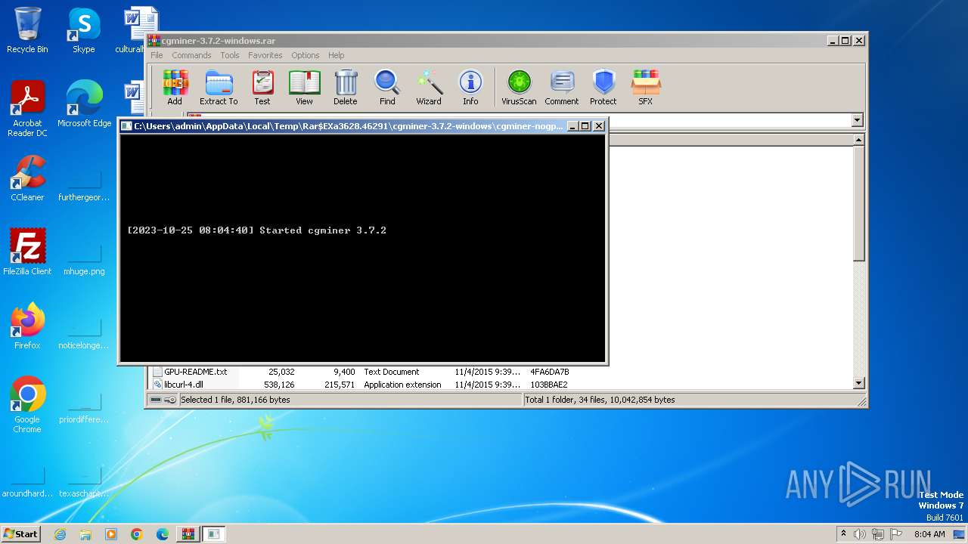Show archive Info
Screen dimensions: 968x544
pyautogui.click(x=470, y=88)
